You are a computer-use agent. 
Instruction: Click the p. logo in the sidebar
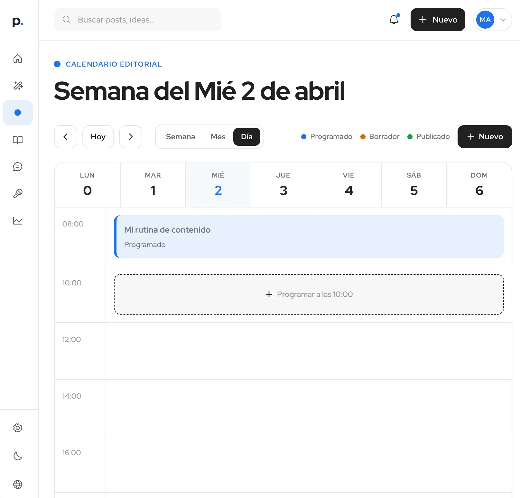tap(18, 22)
